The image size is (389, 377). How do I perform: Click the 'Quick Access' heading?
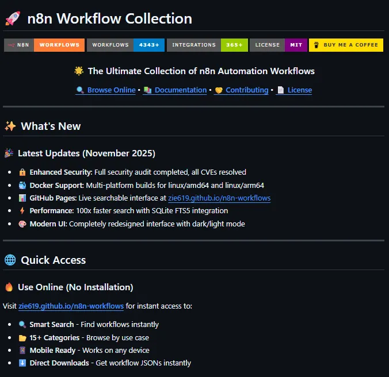pyautogui.click(x=53, y=260)
